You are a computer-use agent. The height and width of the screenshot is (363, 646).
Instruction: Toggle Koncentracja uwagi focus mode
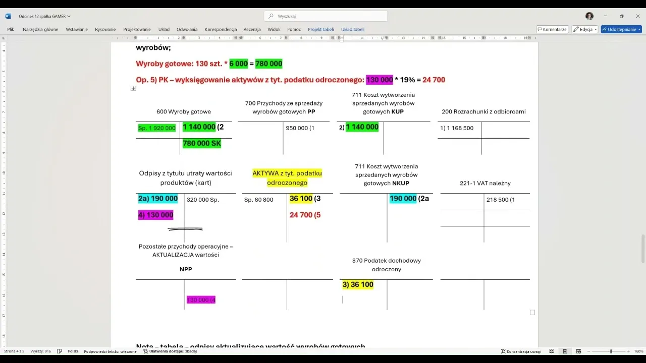(522, 351)
